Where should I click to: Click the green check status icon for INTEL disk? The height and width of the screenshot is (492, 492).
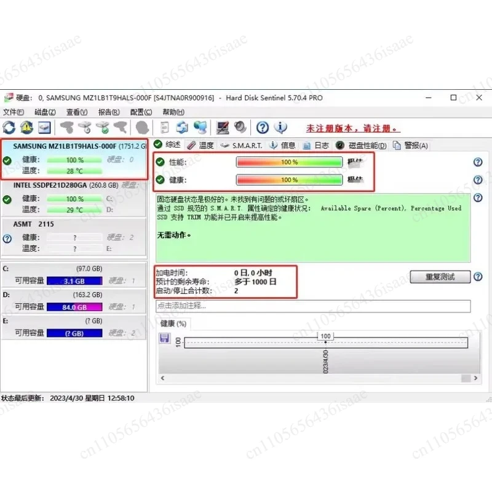pos(7,199)
